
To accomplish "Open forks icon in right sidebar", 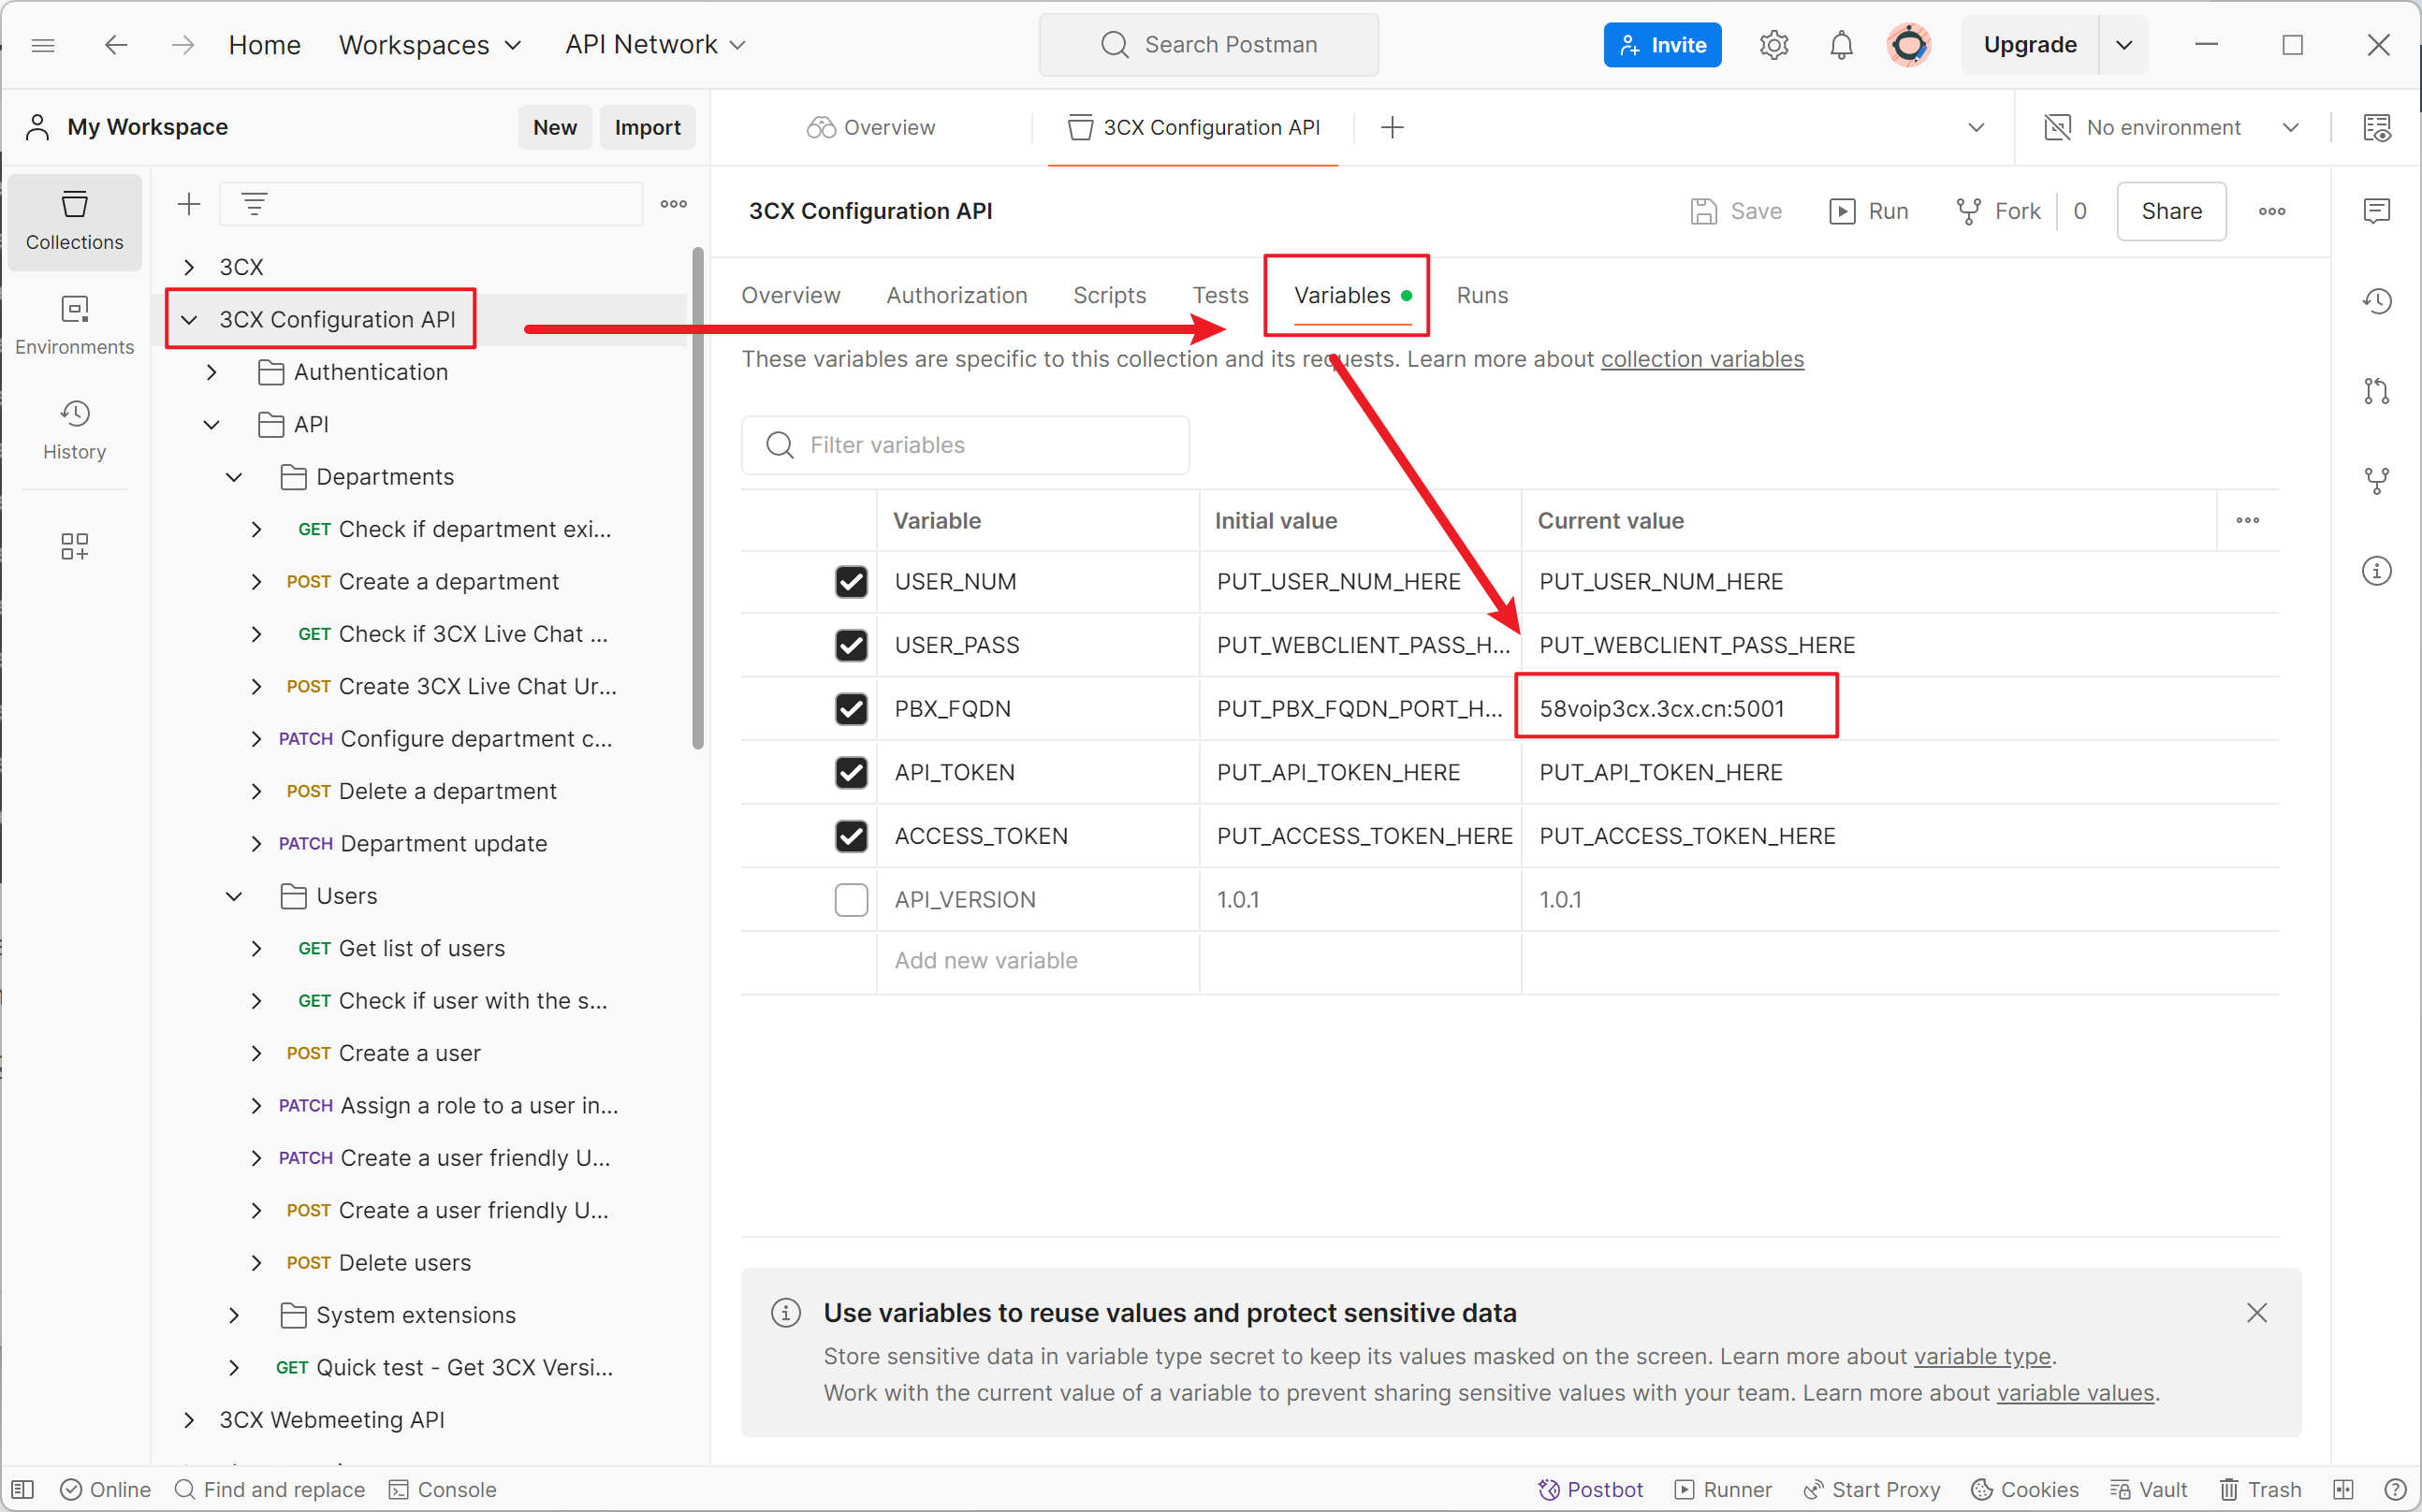I will point(2376,481).
